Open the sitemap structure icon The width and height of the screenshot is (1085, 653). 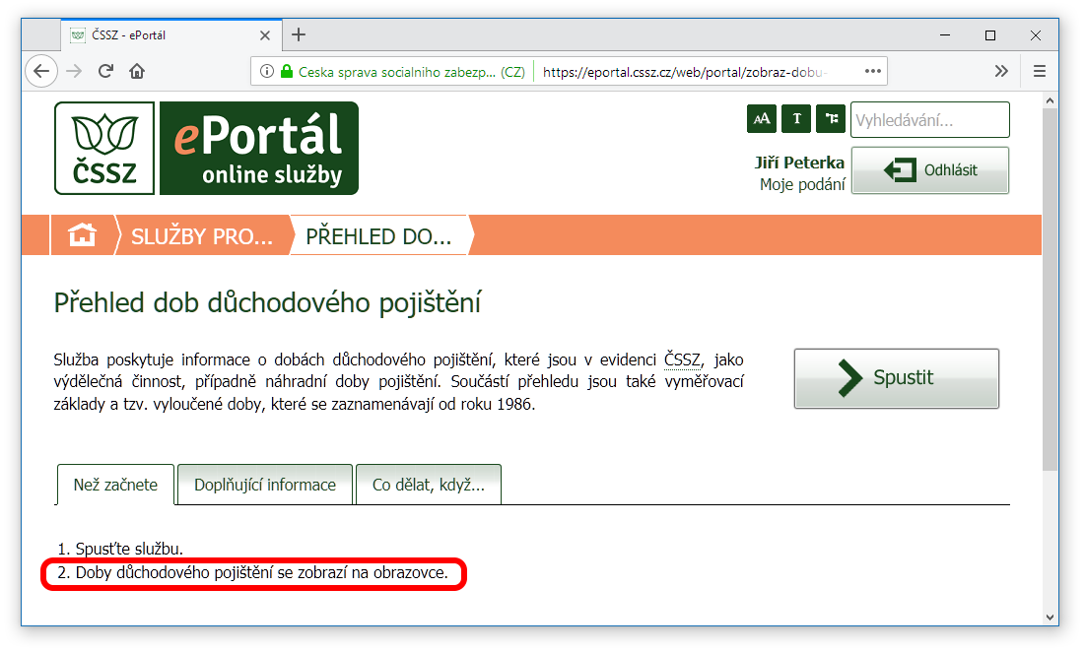click(x=831, y=118)
